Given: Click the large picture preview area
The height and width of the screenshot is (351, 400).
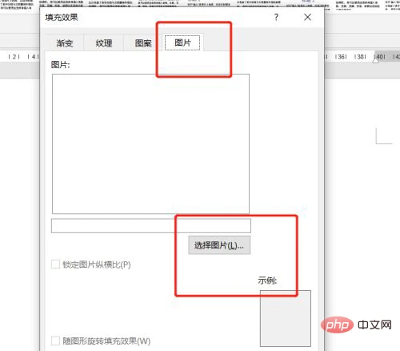Looking at the screenshot, I should [150, 143].
